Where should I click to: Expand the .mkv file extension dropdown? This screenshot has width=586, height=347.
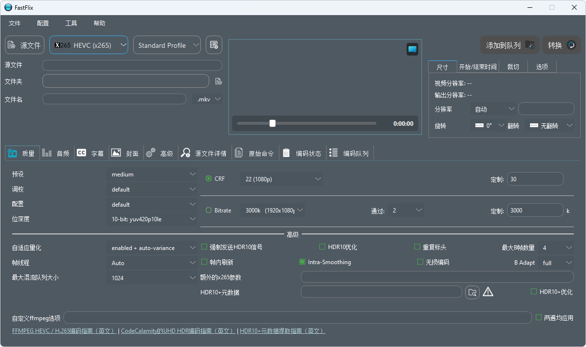pos(208,99)
